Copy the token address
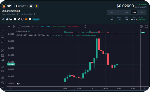Viewport: 150px width, 92px height. click(17, 14)
